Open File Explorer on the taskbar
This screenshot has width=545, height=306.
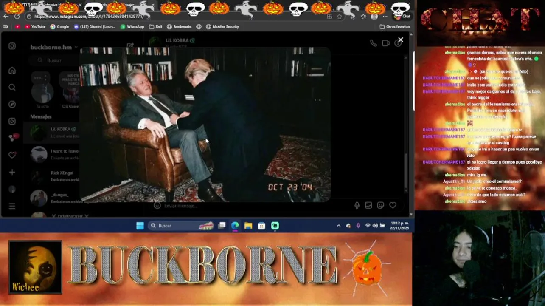[248, 226]
